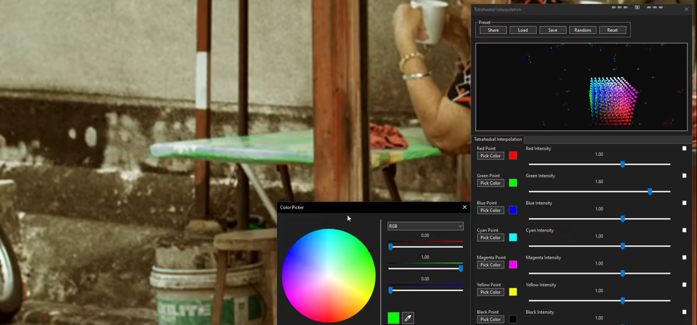
Task: Click the Save preset button
Action: tap(552, 30)
